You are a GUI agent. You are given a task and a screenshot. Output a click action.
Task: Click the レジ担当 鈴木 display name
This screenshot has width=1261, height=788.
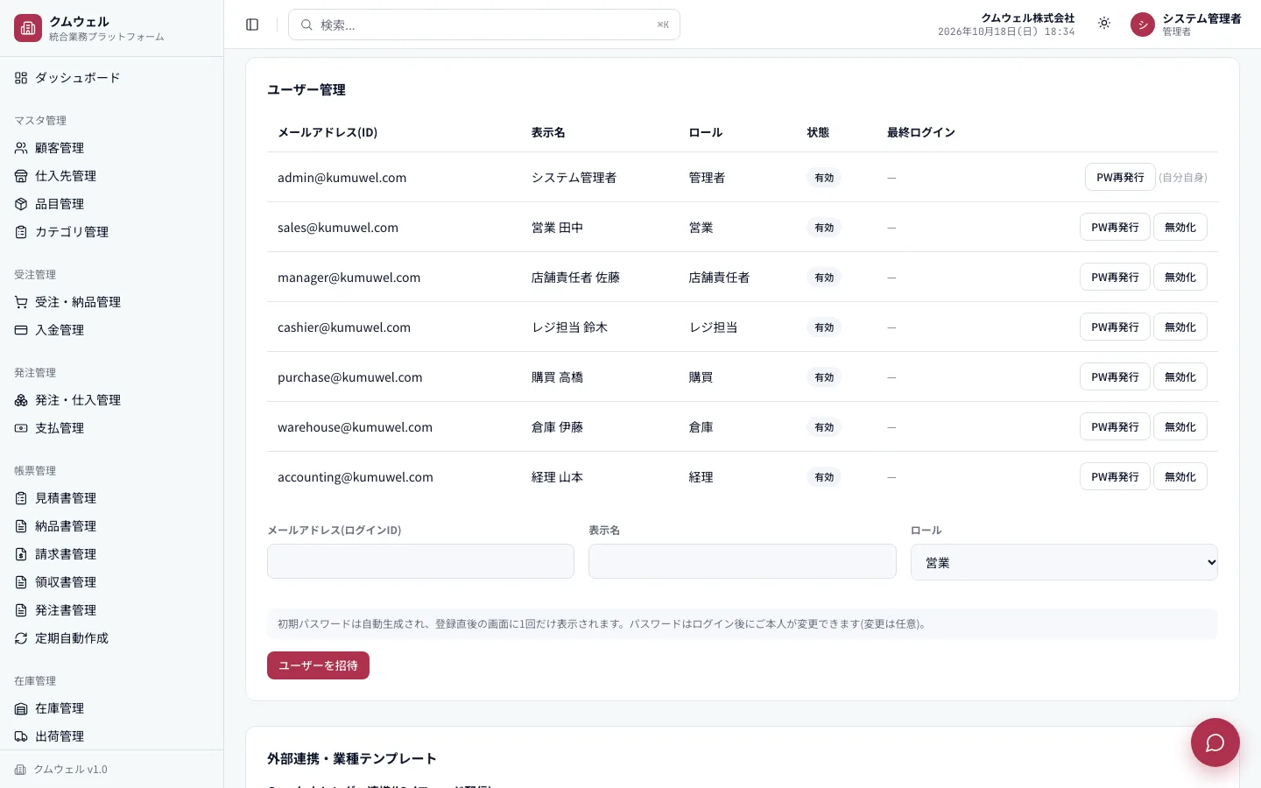coord(569,327)
